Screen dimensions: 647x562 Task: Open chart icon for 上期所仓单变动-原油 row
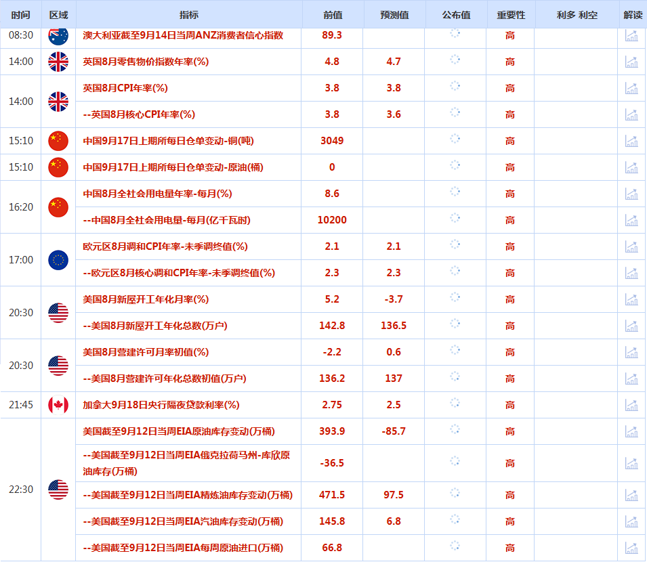pos(631,168)
